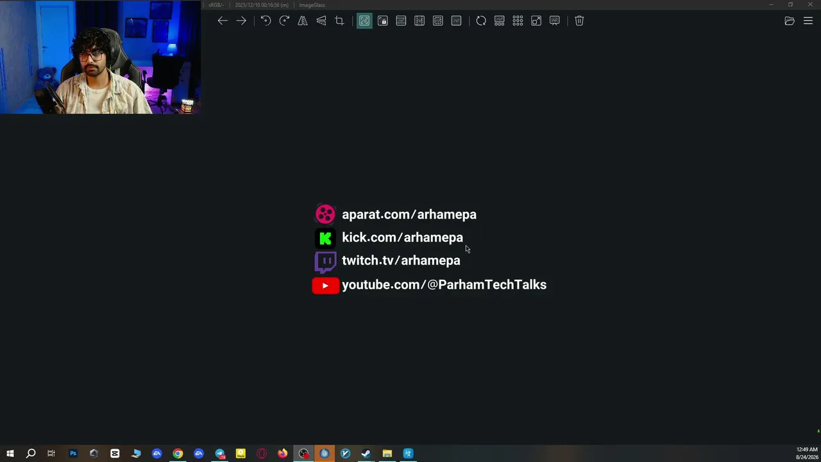Start the slideshow
The width and height of the screenshot is (821, 462).
555,21
